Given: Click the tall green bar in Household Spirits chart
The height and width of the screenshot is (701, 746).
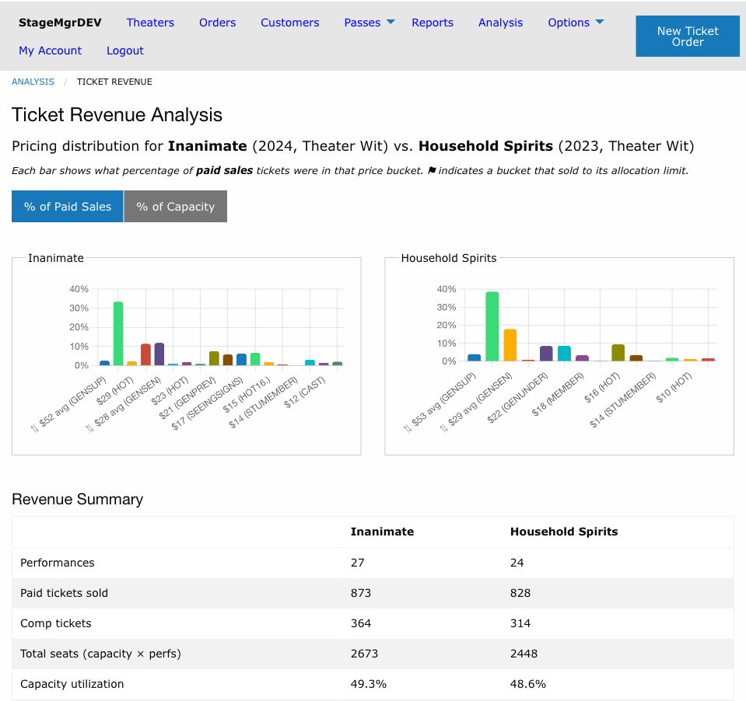Looking at the screenshot, I should (492, 326).
